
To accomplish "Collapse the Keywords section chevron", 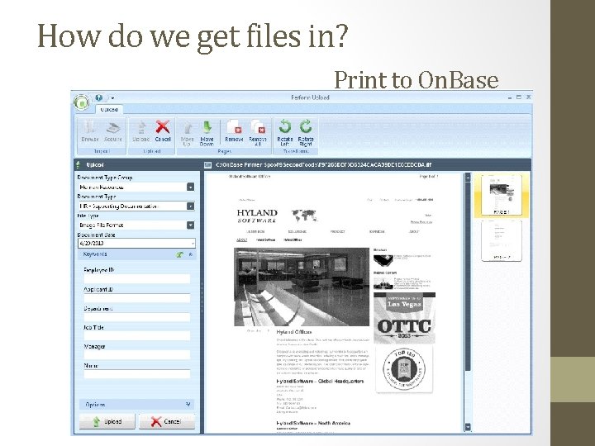I will click(x=191, y=254).
